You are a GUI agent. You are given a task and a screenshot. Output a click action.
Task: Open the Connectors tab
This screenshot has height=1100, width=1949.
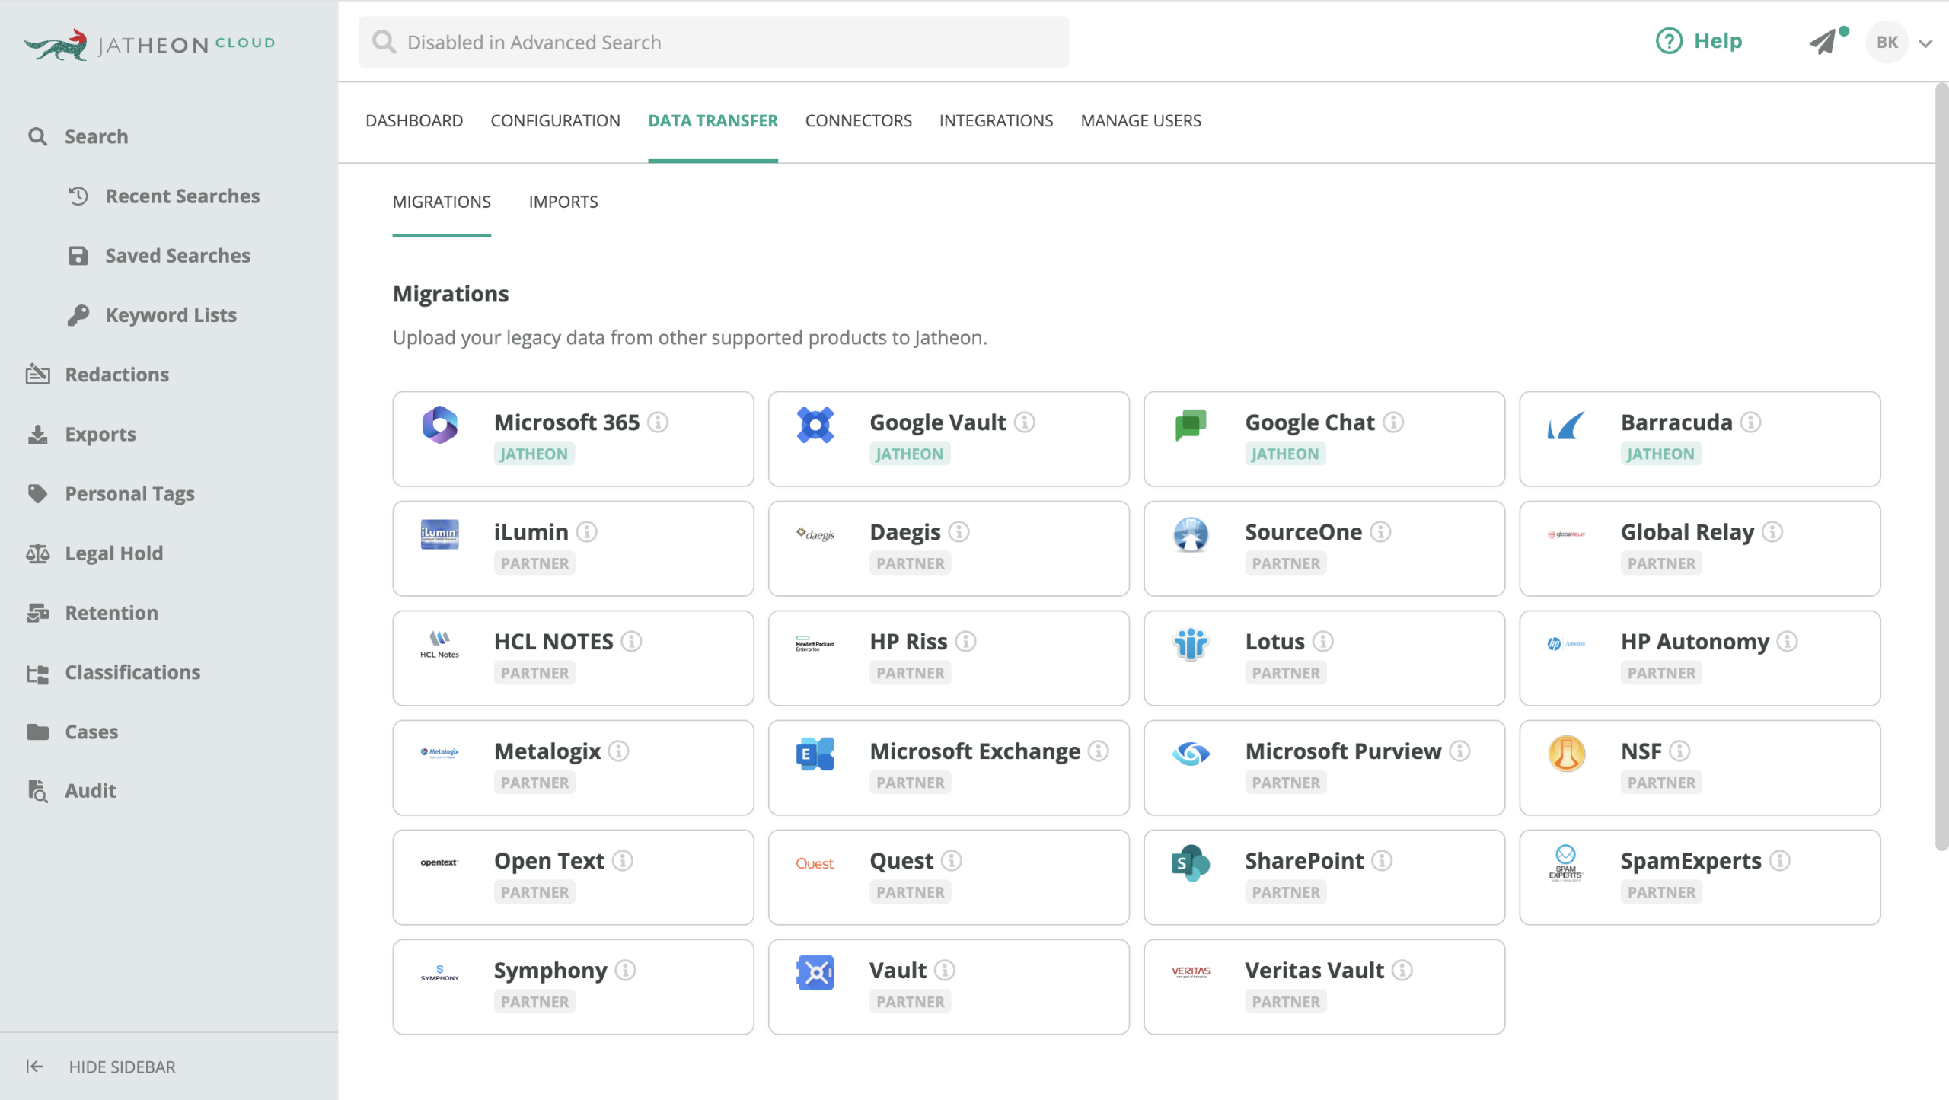[x=859, y=120]
